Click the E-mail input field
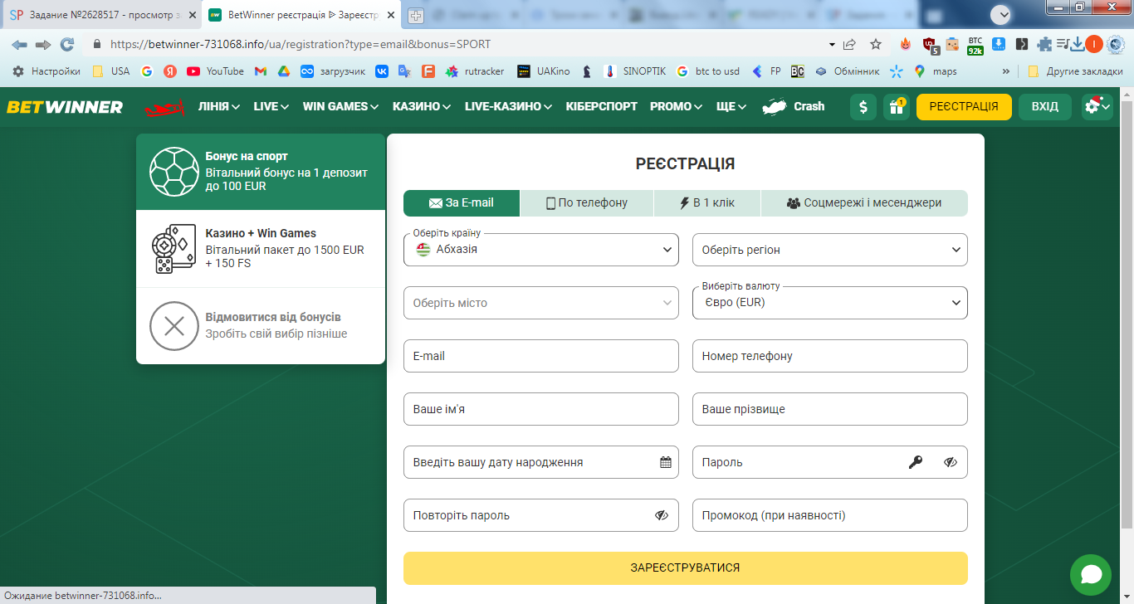 click(541, 356)
